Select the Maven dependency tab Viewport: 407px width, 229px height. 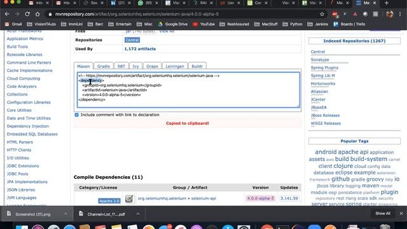(83, 66)
